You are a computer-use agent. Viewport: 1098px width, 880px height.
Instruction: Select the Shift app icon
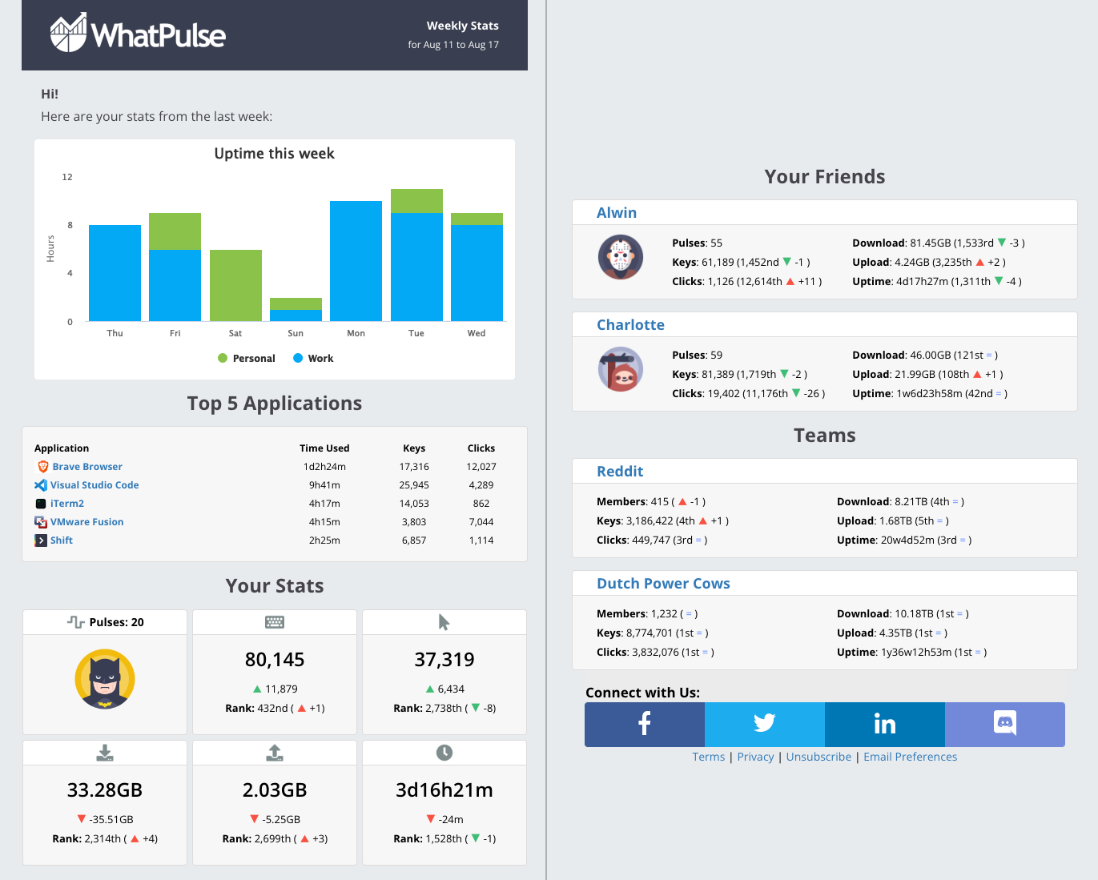(41, 540)
